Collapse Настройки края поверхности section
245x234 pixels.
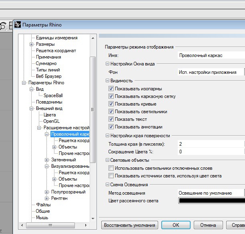(x=107, y=136)
